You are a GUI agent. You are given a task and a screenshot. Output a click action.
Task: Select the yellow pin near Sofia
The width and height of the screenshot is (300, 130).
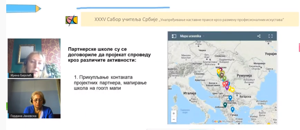pos(232,90)
